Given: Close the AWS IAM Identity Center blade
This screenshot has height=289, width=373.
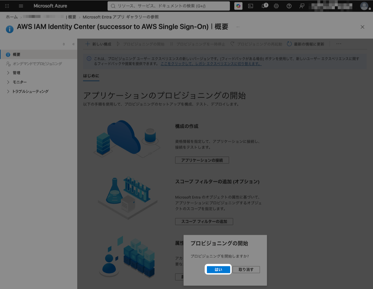Looking at the screenshot, I should pyautogui.click(x=363, y=27).
